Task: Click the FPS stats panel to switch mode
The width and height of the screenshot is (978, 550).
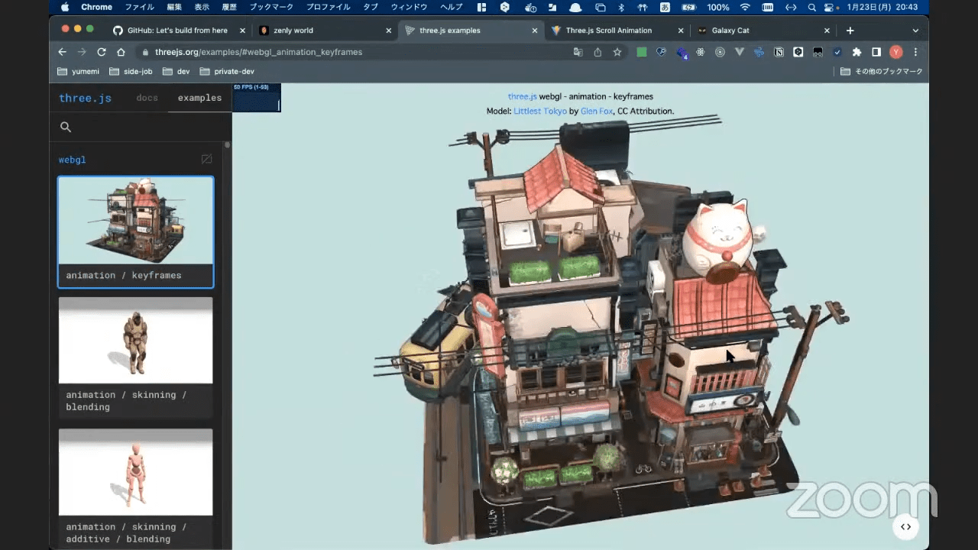Action: [x=257, y=98]
